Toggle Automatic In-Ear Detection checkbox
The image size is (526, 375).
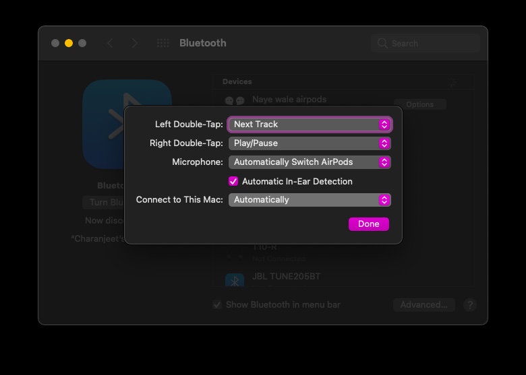(x=233, y=181)
